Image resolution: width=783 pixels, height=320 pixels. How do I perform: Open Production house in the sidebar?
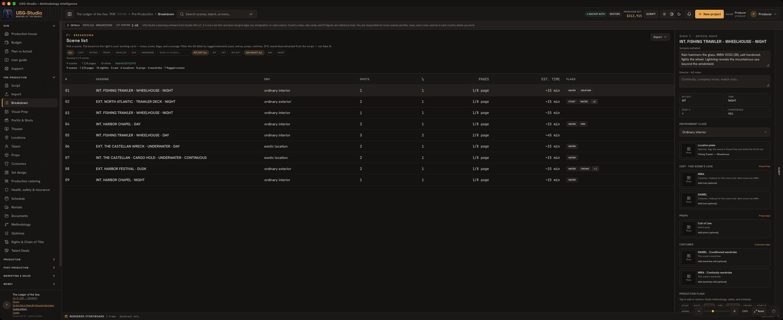29,34
